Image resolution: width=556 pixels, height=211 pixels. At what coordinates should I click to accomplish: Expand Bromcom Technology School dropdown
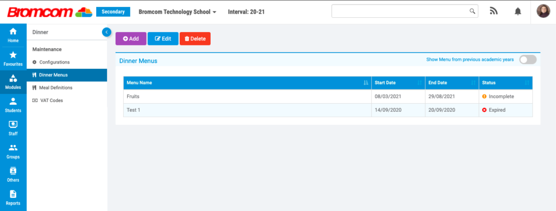178,12
